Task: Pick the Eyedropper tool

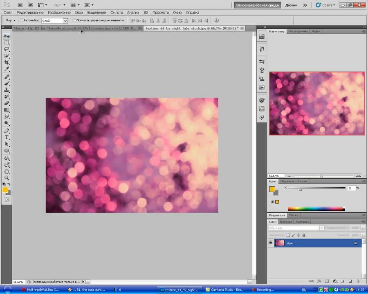Action: click(x=7, y=69)
